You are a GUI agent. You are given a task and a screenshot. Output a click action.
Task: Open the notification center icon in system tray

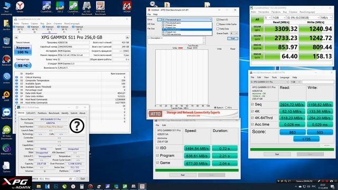coord(333,186)
